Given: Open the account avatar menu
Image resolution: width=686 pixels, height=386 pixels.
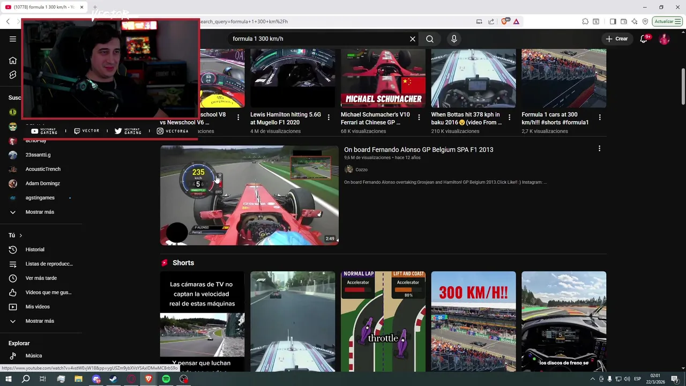Looking at the screenshot, I should point(664,39).
